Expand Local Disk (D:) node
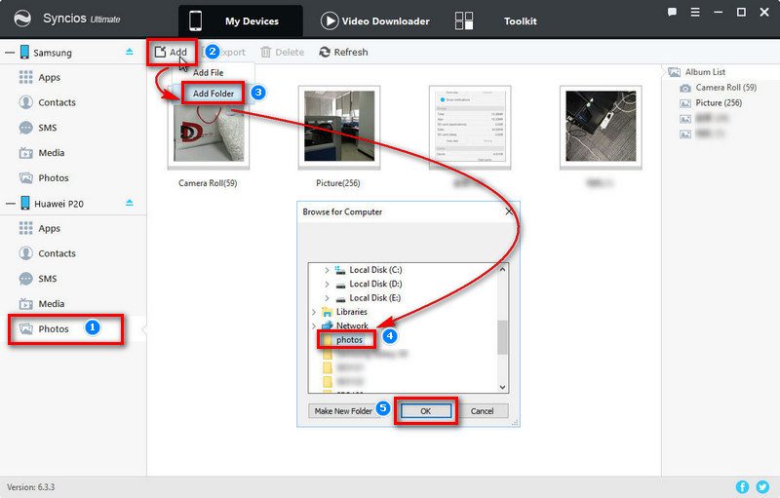This screenshot has height=498, width=780. [x=327, y=284]
